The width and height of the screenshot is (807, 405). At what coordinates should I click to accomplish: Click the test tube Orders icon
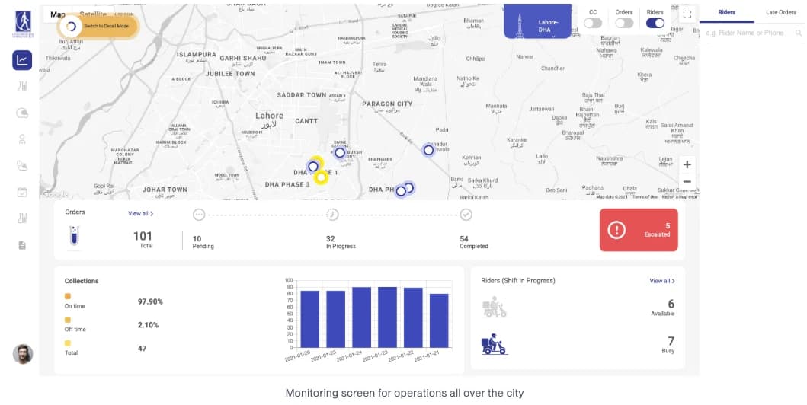point(74,237)
